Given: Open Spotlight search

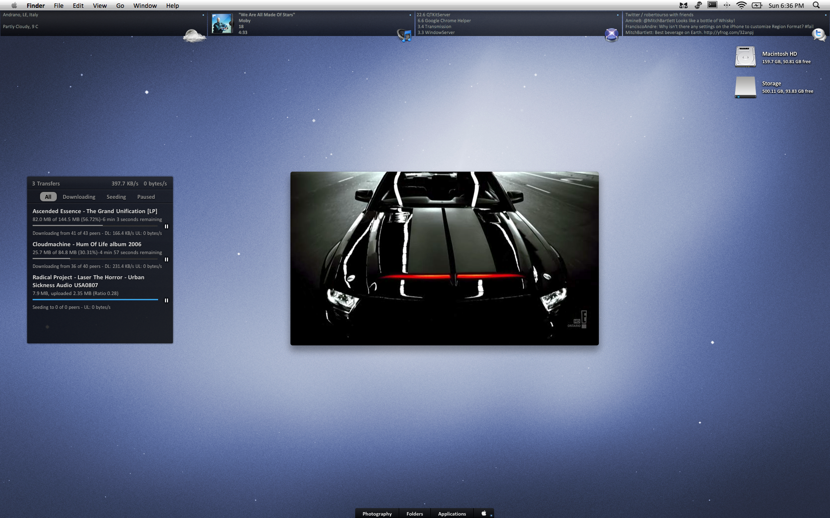Looking at the screenshot, I should coord(816,5).
